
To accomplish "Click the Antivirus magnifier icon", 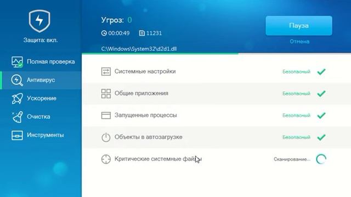I will click(x=17, y=80).
